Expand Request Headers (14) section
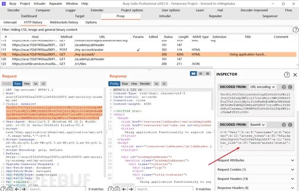Viewport: 299px width, 191px height. [256, 179]
